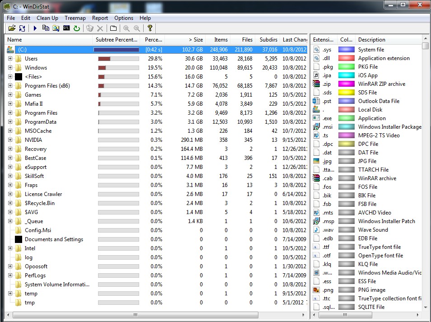Click the extension list vertical scrollbar down arrow
431x322 pixels.
pyautogui.click(x=426, y=307)
